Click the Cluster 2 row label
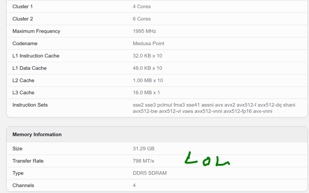Viewport: 309px width, 193px height. pos(23,19)
